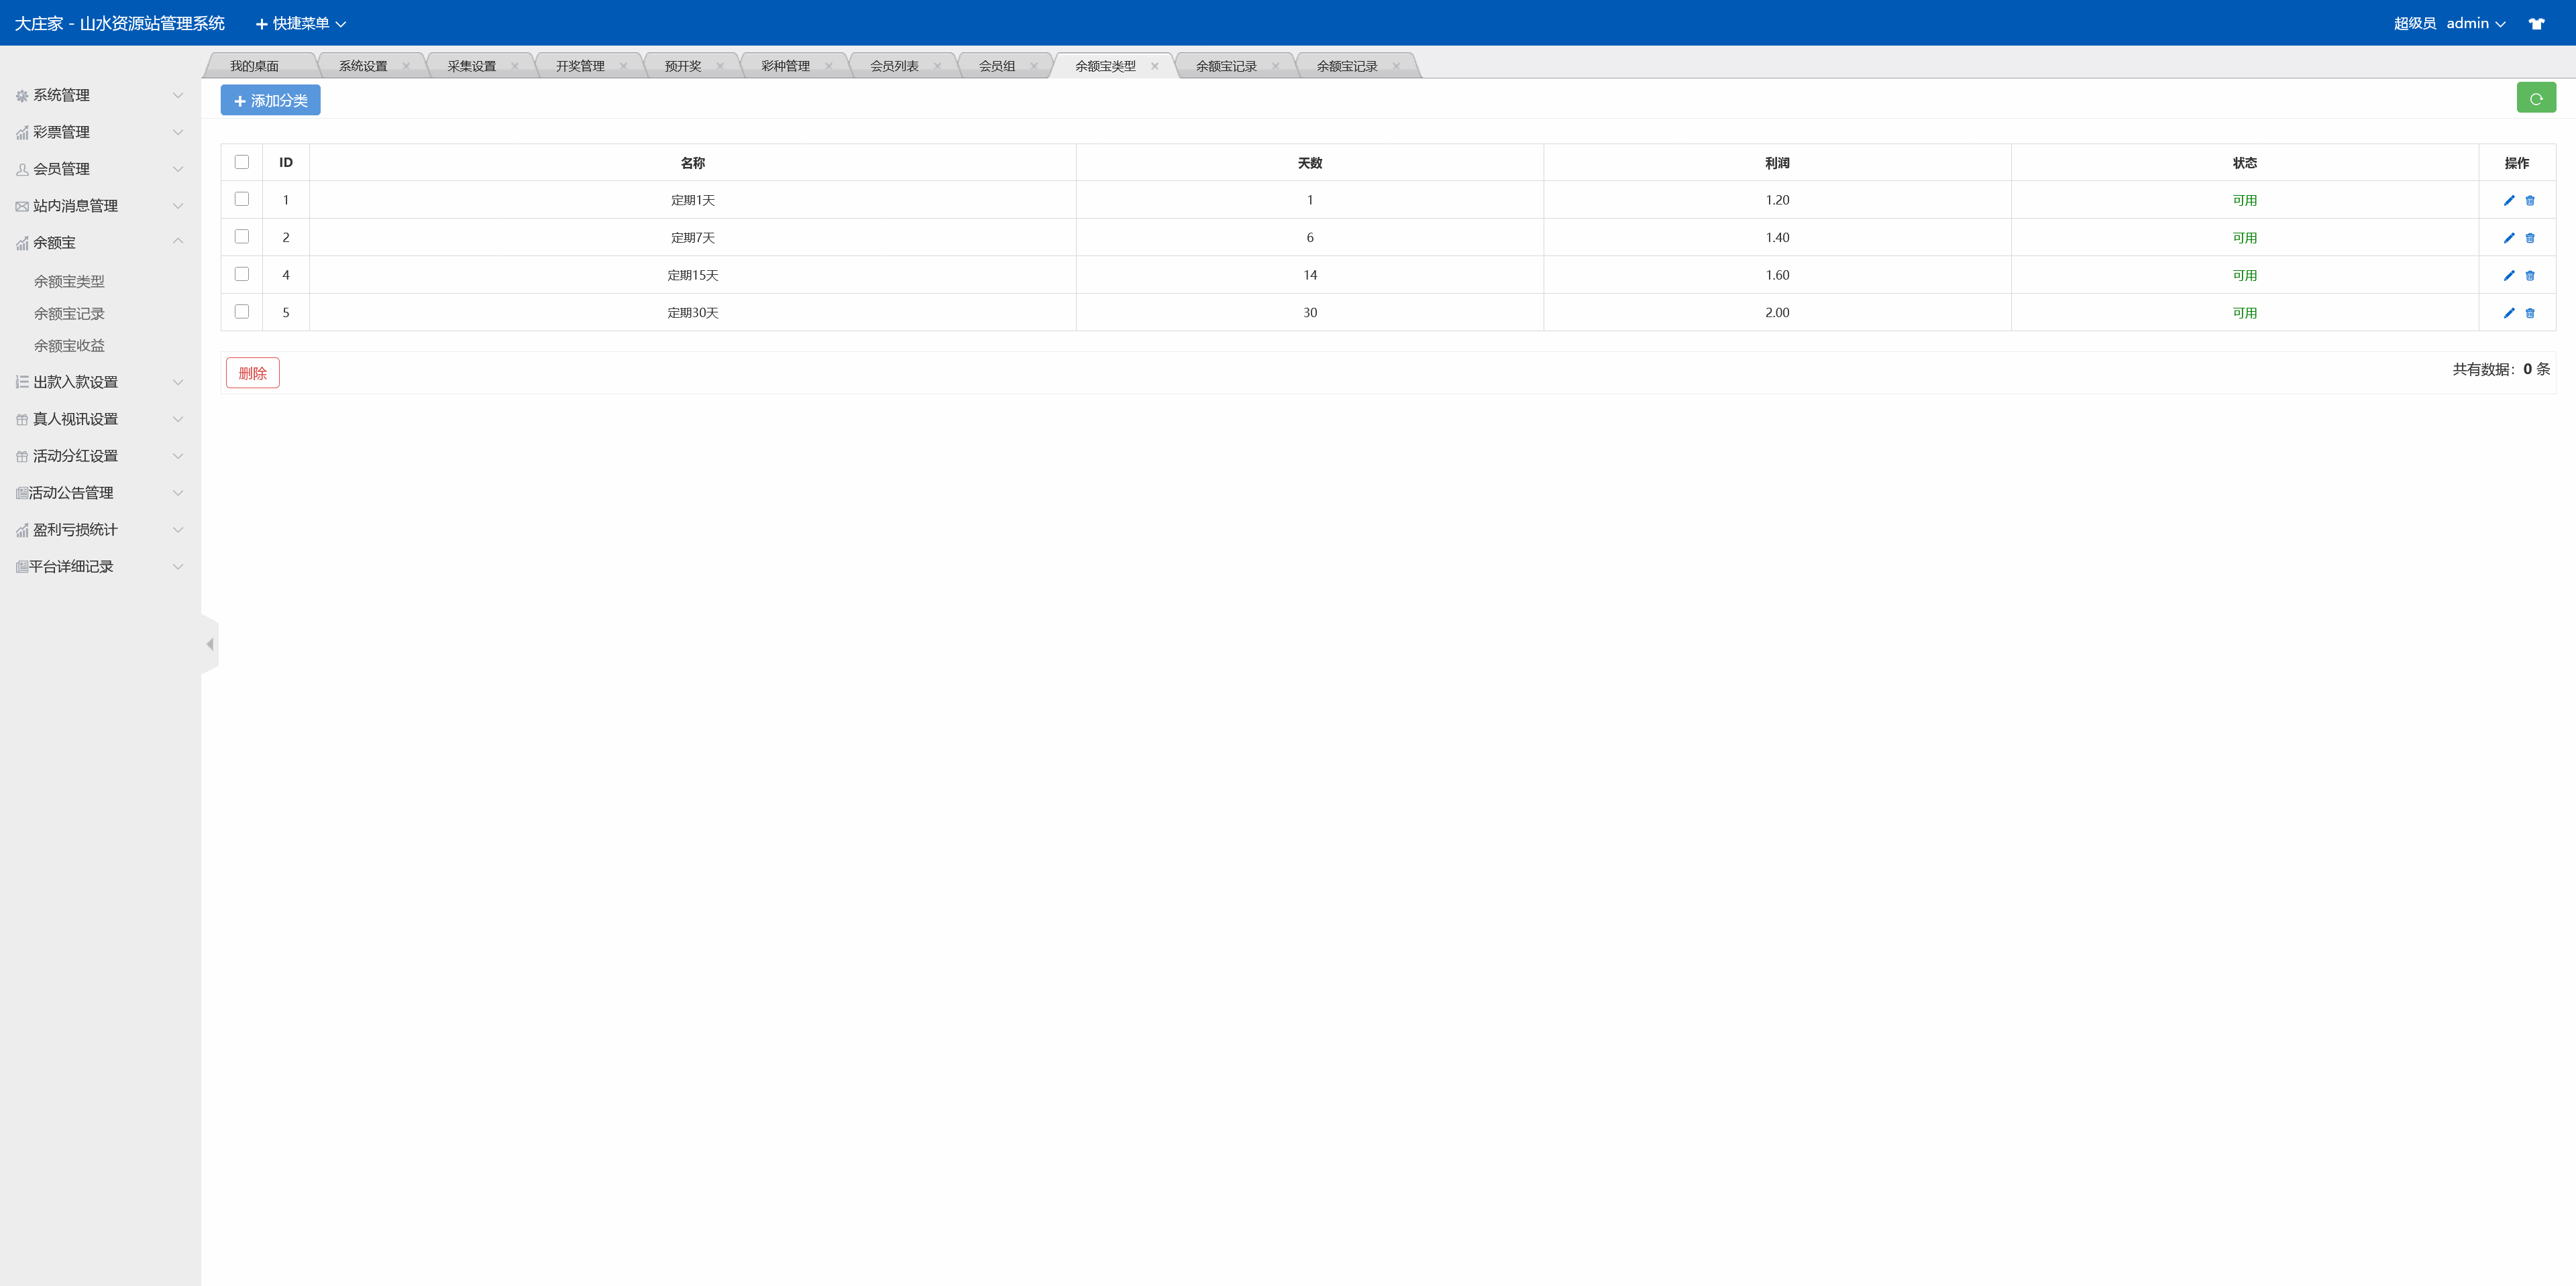Click the red 删除 button
The height and width of the screenshot is (1286, 2576).
[252, 373]
